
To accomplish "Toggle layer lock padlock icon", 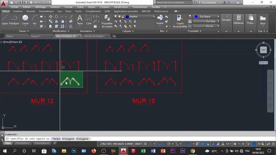I will [x=123, y=16].
